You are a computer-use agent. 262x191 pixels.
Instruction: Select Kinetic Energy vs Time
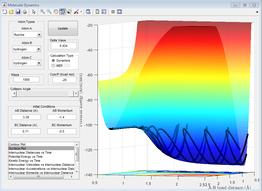(41, 161)
